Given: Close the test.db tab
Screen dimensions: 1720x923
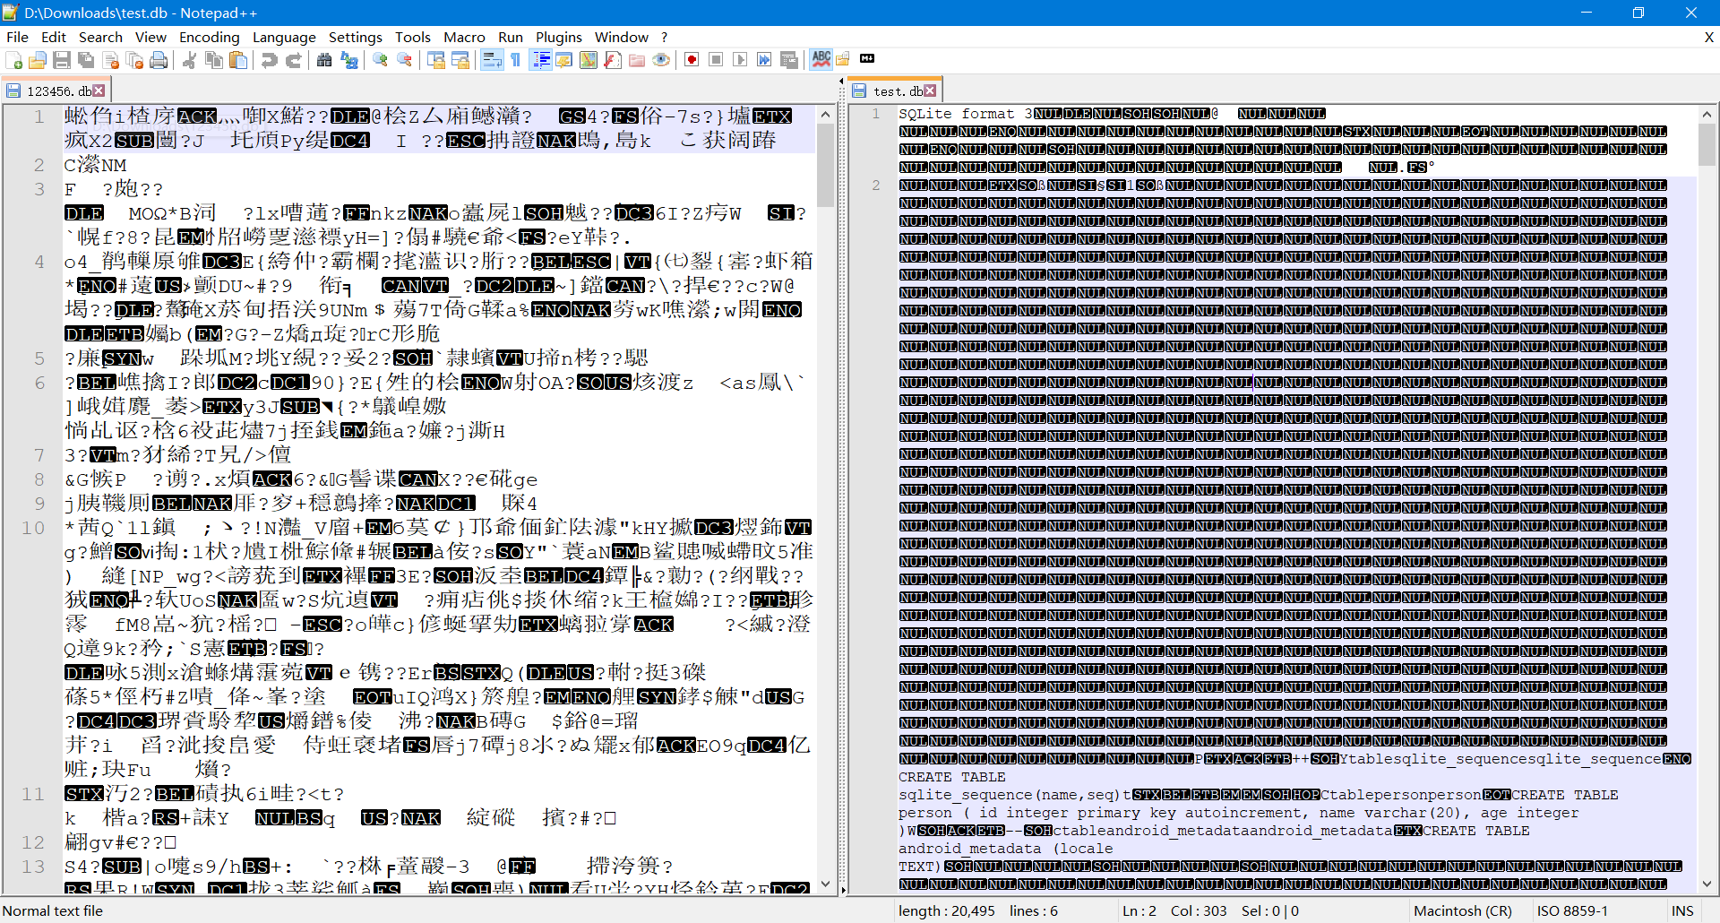Looking at the screenshot, I should [x=931, y=91].
